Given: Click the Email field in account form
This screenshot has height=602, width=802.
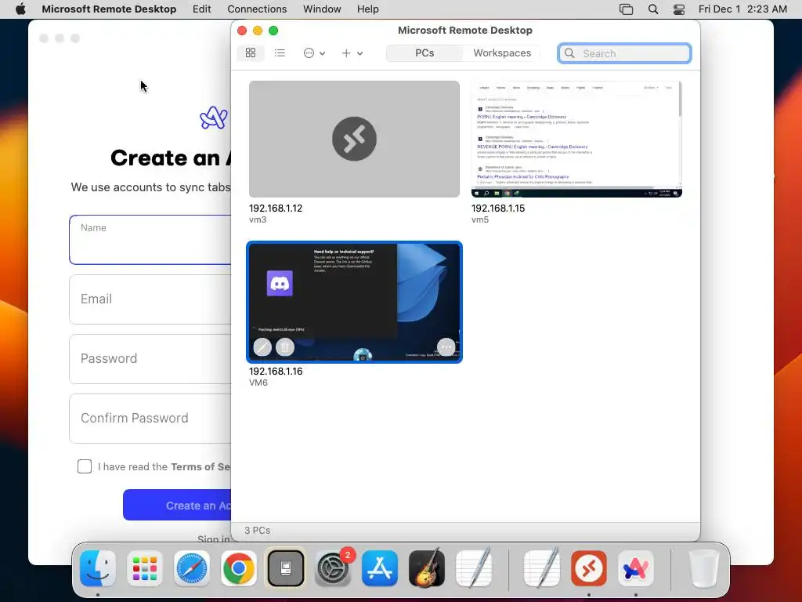Looking at the screenshot, I should 150,299.
